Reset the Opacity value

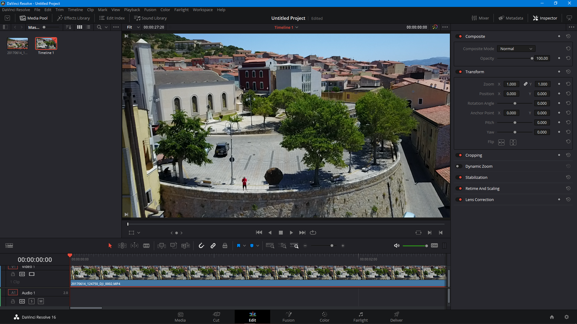click(568, 58)
